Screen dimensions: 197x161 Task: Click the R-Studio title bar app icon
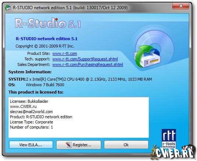point(8,8)
